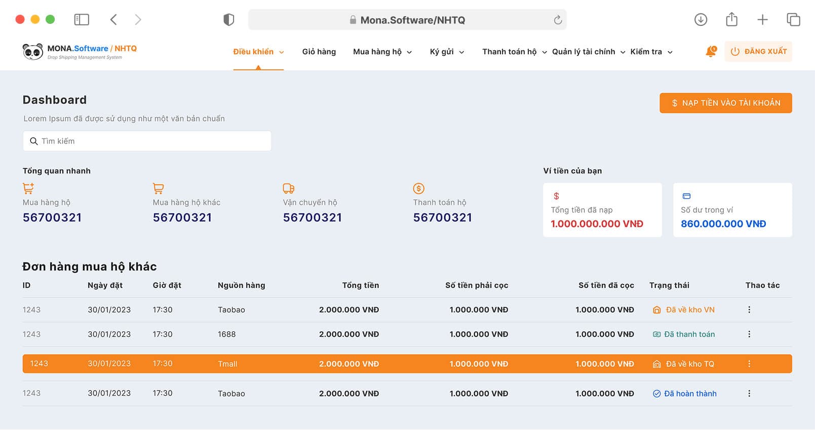Screen dimensions: 815x430
Task: Open actions menu for the 1688 order
Action: [749, 334]
